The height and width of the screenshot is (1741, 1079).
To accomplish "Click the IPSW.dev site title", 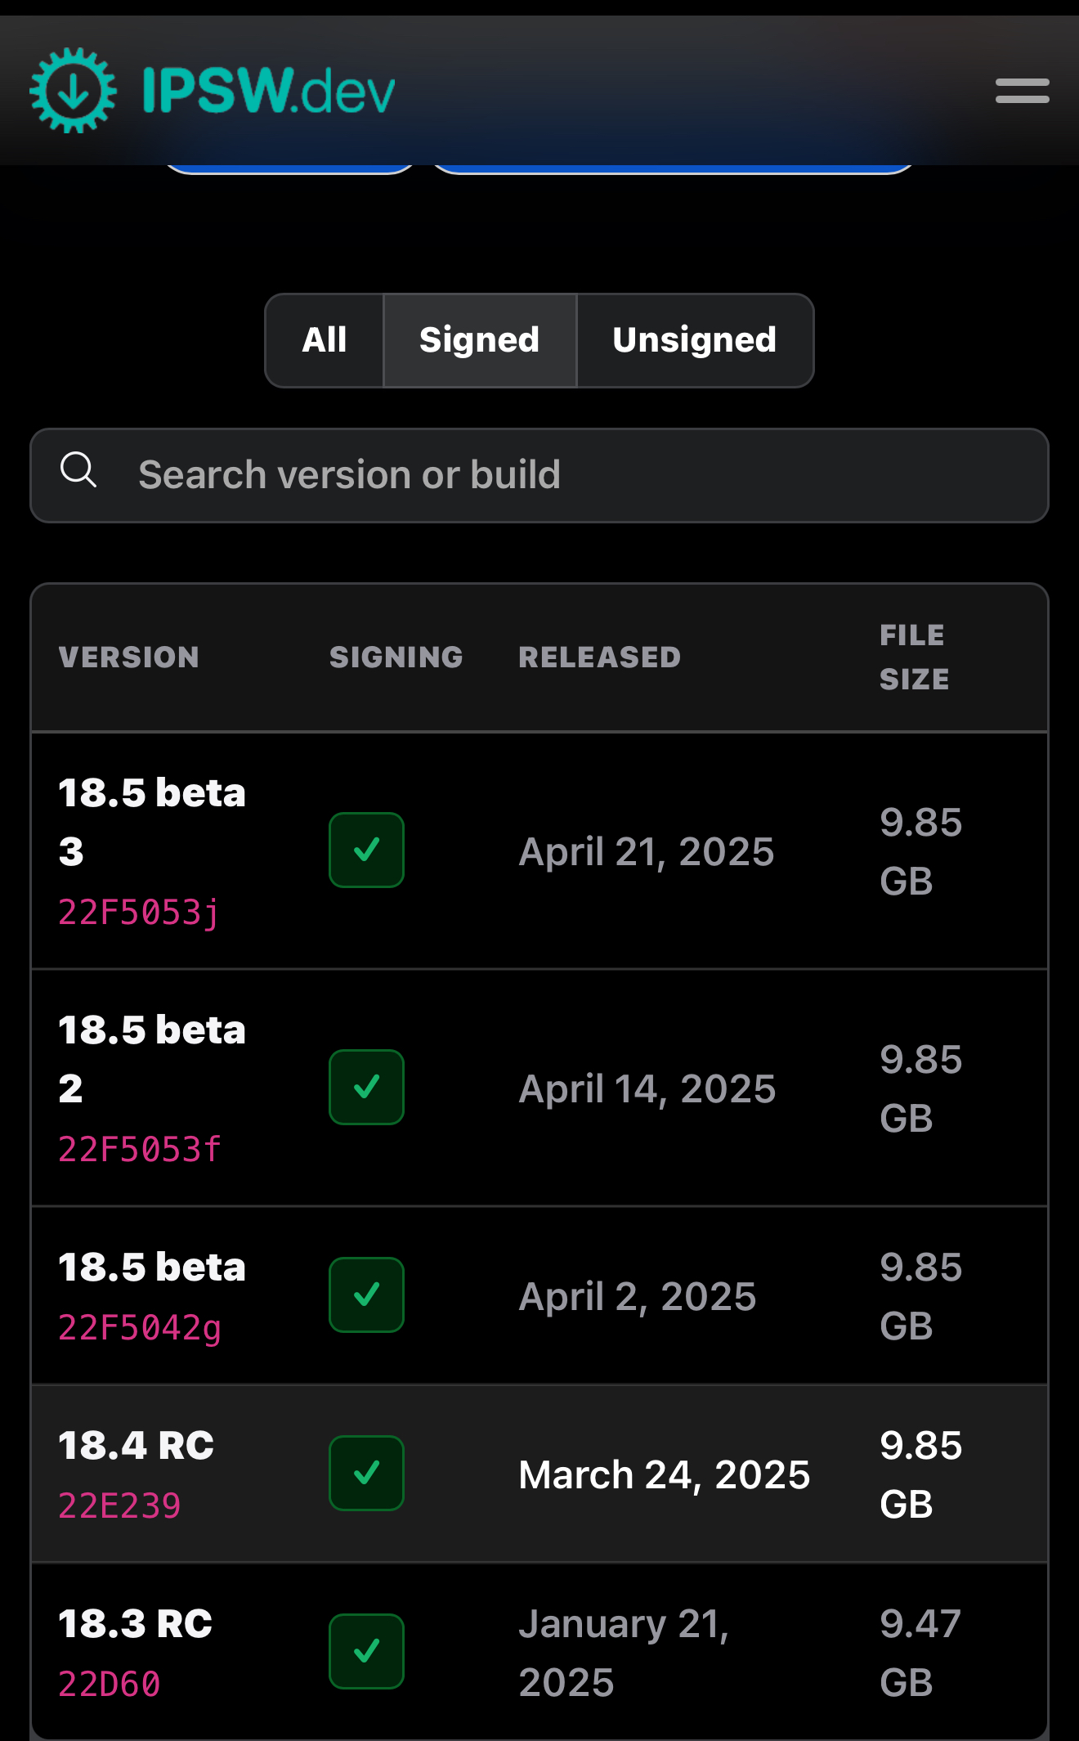I will click(x=269, y=90).
